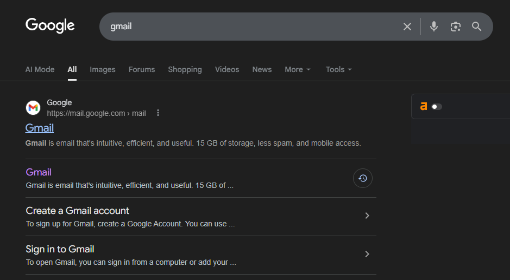The image size is (510, 280).
Task: Open the Forums tab
Action: coord(142,69)
